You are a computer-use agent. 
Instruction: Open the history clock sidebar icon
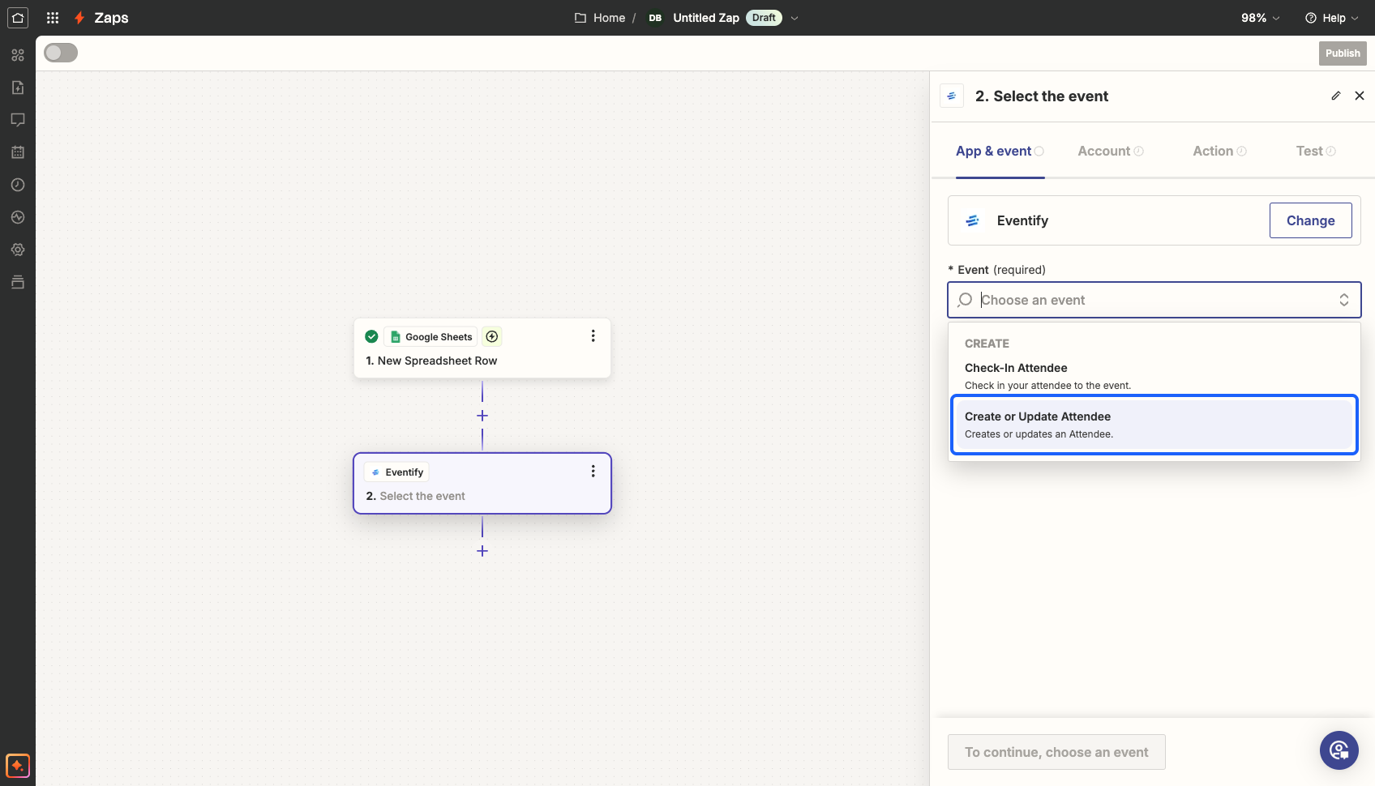18,185
